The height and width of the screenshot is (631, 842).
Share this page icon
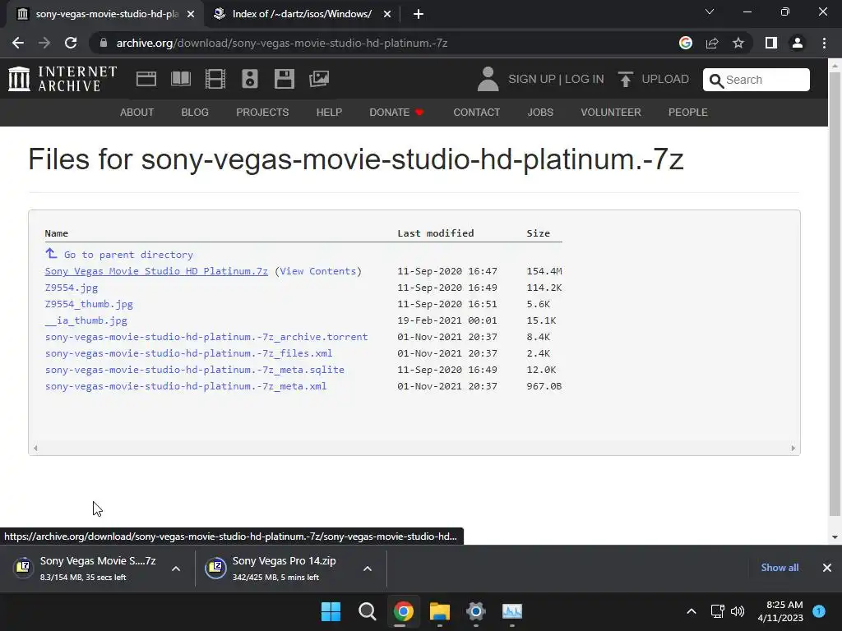(x=712, y=43)
